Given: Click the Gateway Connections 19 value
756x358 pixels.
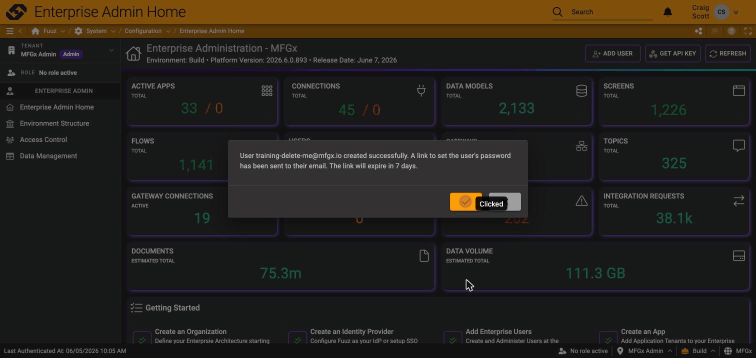Looking at the screenshot, I should 201,218.
